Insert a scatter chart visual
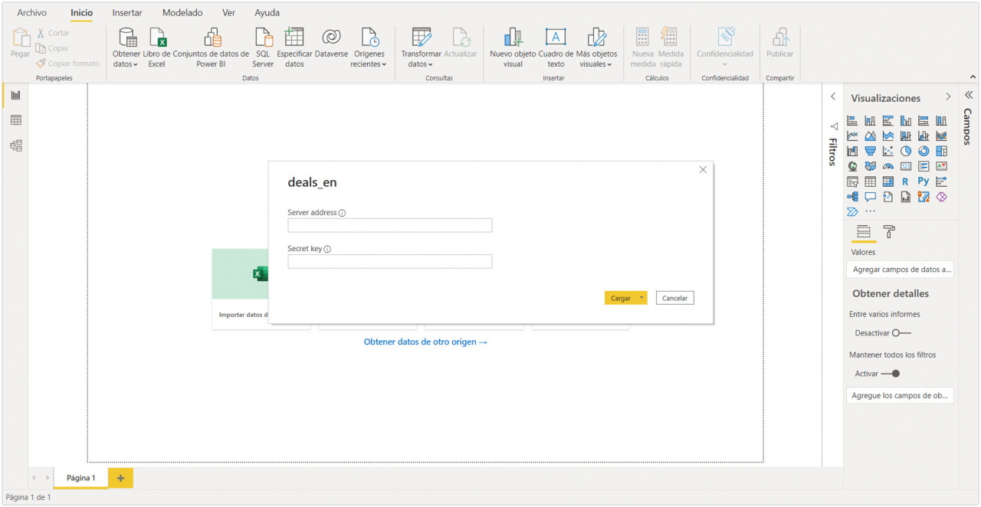The height and width of the screenshot is (507, 981). pyautogui.click(x=888, y=151)
